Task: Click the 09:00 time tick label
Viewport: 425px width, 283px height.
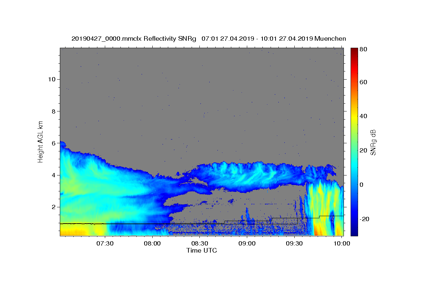Action: tap(247, 244)
